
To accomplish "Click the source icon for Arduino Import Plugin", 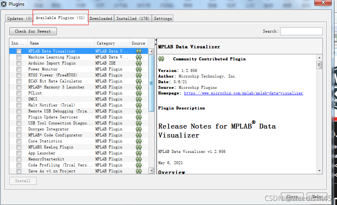I will coord(139,63).
